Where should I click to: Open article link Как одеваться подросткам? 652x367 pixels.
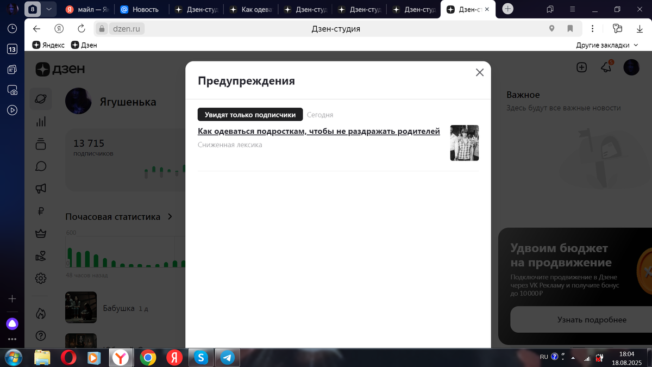pos(319,131)
